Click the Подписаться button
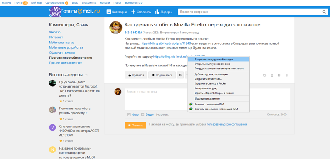The image size is (330, 159). [x=162, y=75]
